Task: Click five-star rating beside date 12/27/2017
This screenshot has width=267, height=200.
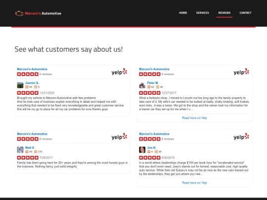Action: tap(150, 93)
